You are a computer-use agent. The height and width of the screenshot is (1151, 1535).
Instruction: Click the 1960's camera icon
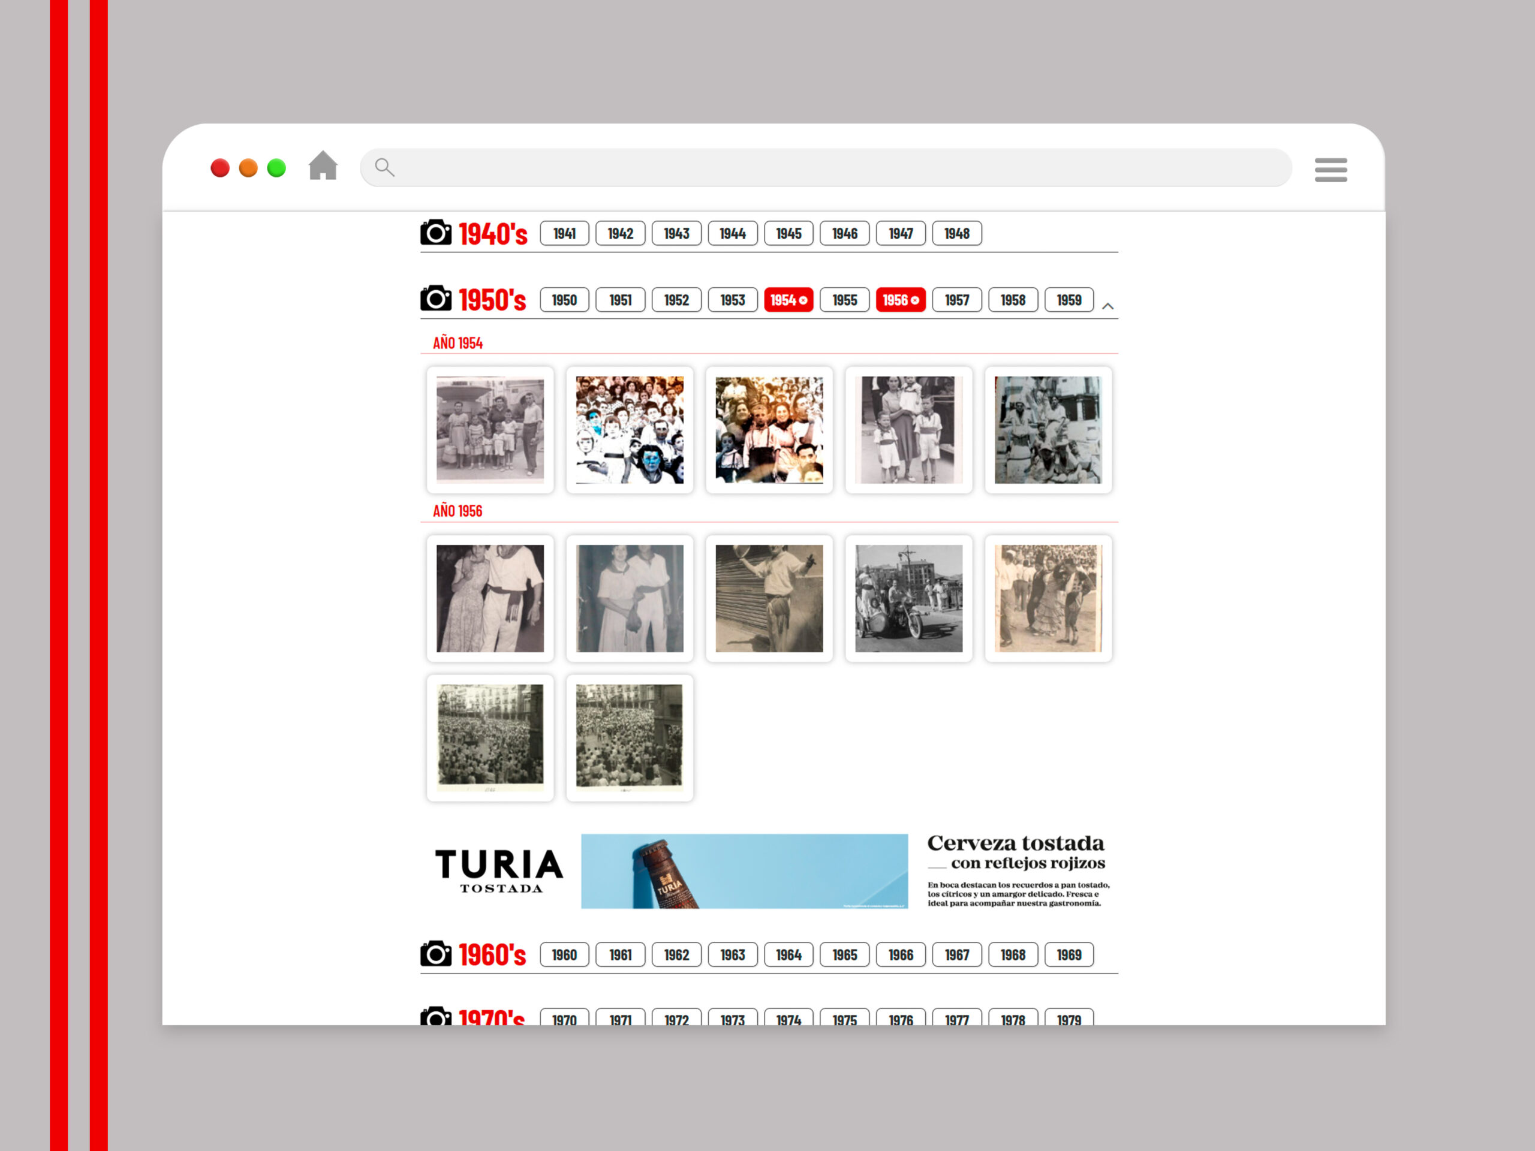(x=436, y=953)
